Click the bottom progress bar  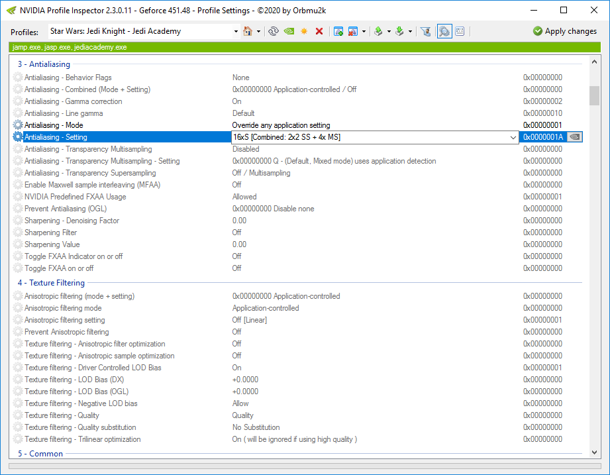click(x=305, y=466)
